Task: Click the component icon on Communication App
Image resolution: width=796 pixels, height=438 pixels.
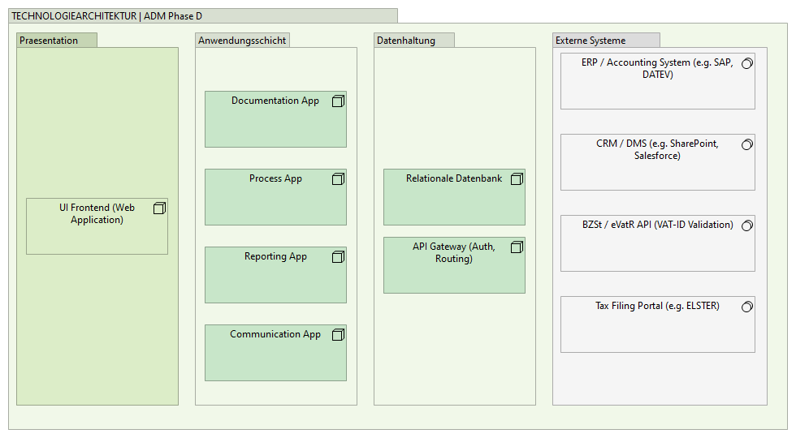Action: coord(338,335)
